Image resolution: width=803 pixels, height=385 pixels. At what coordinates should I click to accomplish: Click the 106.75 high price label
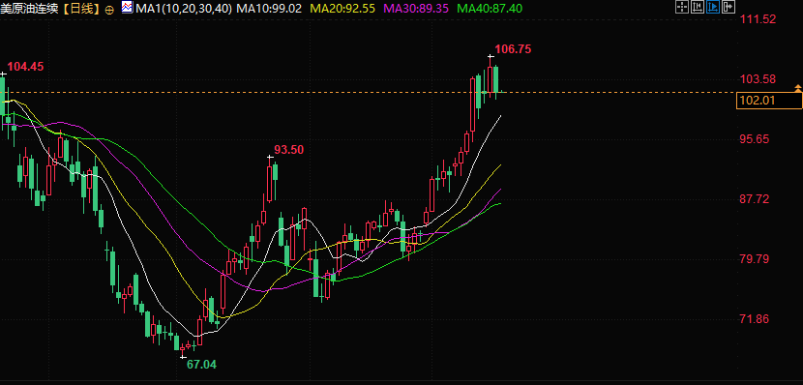point(513,49)
